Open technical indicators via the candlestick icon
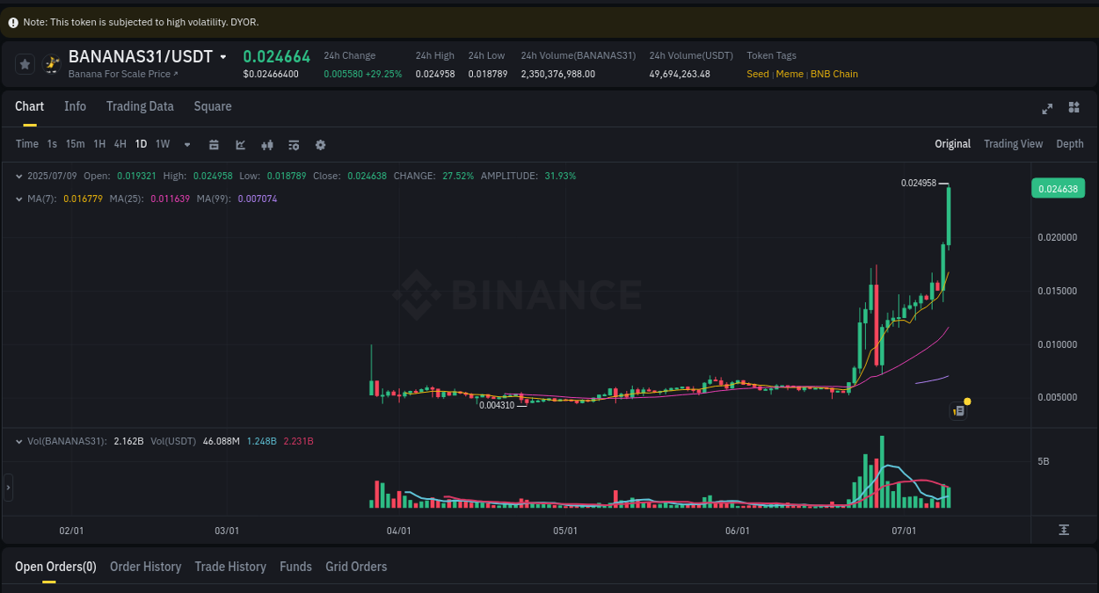This screenshot has width=1099, height=593. tap(267, 144)
